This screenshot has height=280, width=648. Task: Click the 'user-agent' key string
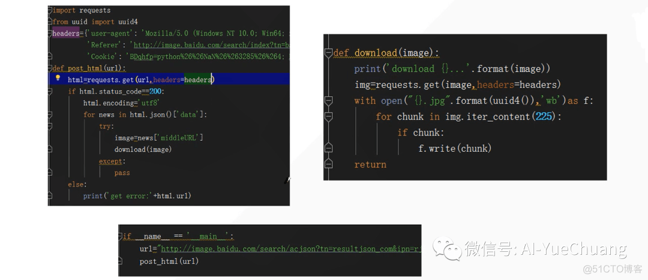(110, 34)
